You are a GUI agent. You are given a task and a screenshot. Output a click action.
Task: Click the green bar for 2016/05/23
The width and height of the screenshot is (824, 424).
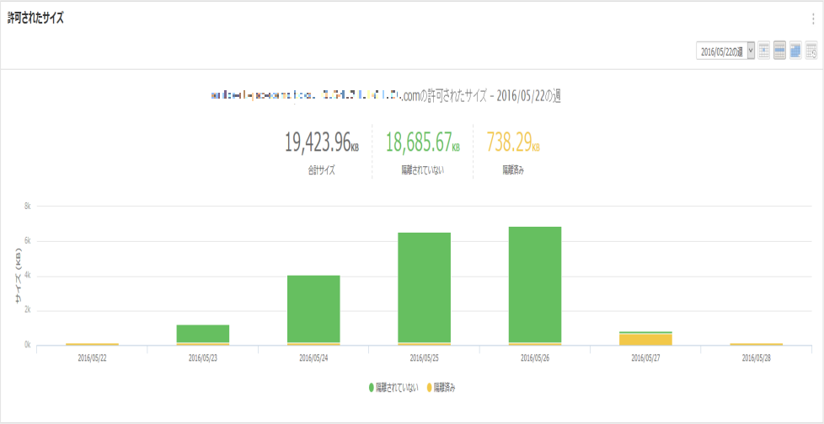(x=202, y=333)
